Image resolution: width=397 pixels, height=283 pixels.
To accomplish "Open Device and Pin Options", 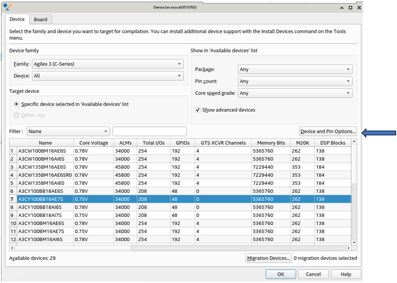I will point(328,131).
